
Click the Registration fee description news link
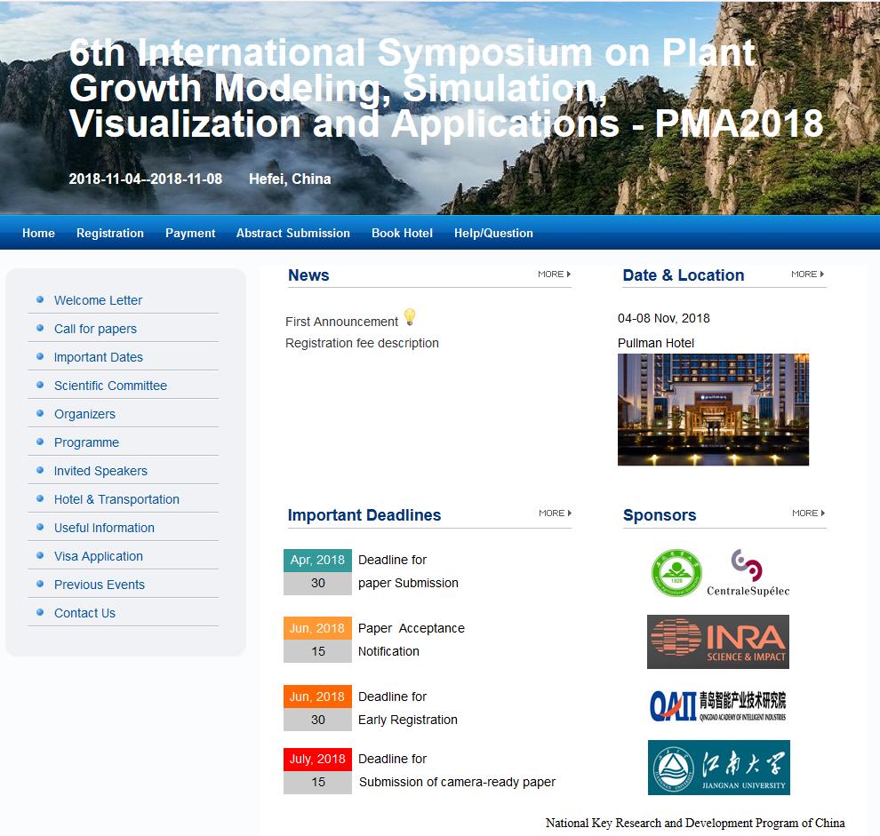click(x=362, y=343)
